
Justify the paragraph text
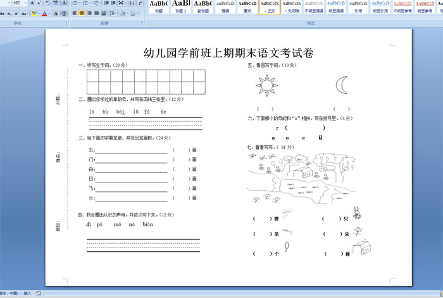point(97,13)
